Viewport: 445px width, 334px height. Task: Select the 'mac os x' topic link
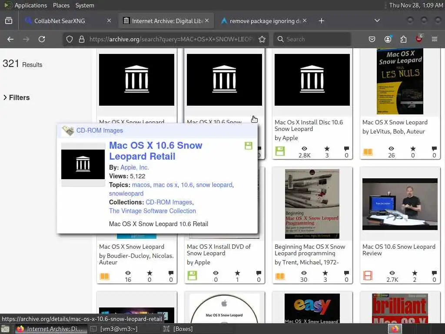(165, 185)
